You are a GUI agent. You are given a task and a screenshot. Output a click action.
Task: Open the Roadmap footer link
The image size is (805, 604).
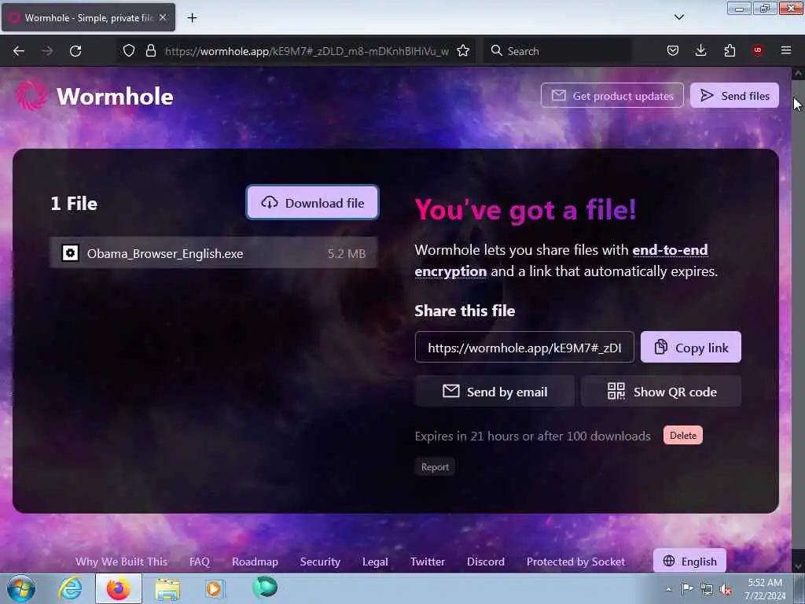[x=255, y=562]
